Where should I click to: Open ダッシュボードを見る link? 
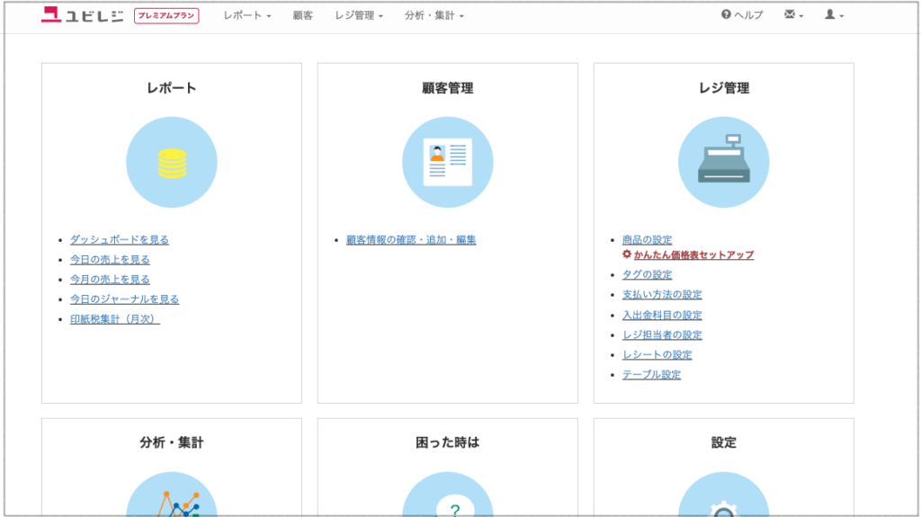click(x=120, y=240)
